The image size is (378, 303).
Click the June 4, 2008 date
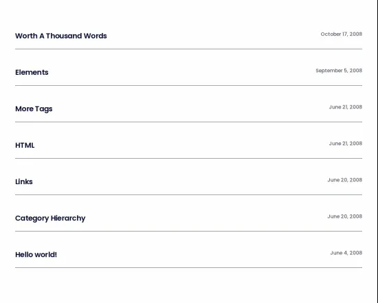point(346,253)
